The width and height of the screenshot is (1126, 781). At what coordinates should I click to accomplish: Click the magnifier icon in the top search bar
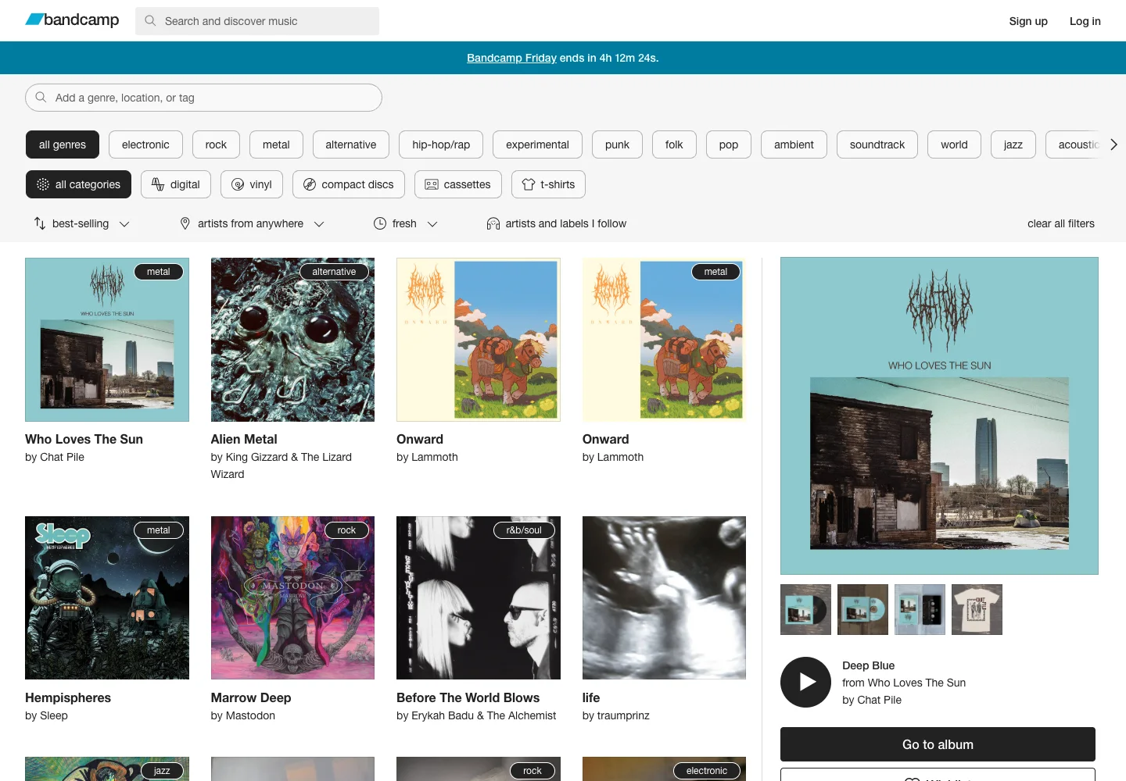pos(150,21)
